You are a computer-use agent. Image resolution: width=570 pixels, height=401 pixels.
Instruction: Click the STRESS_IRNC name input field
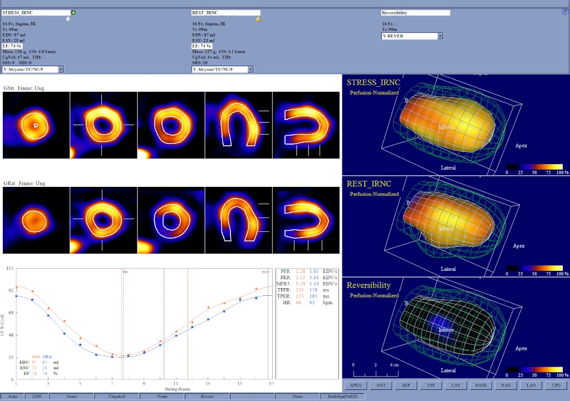(36, 12)
